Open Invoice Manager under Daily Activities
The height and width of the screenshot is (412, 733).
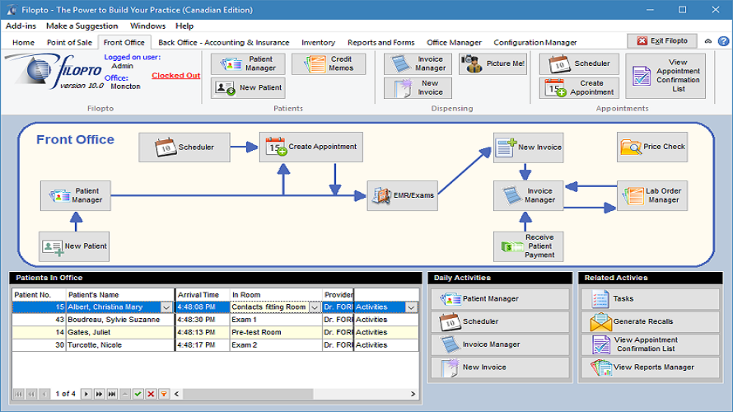click(500, 344)
